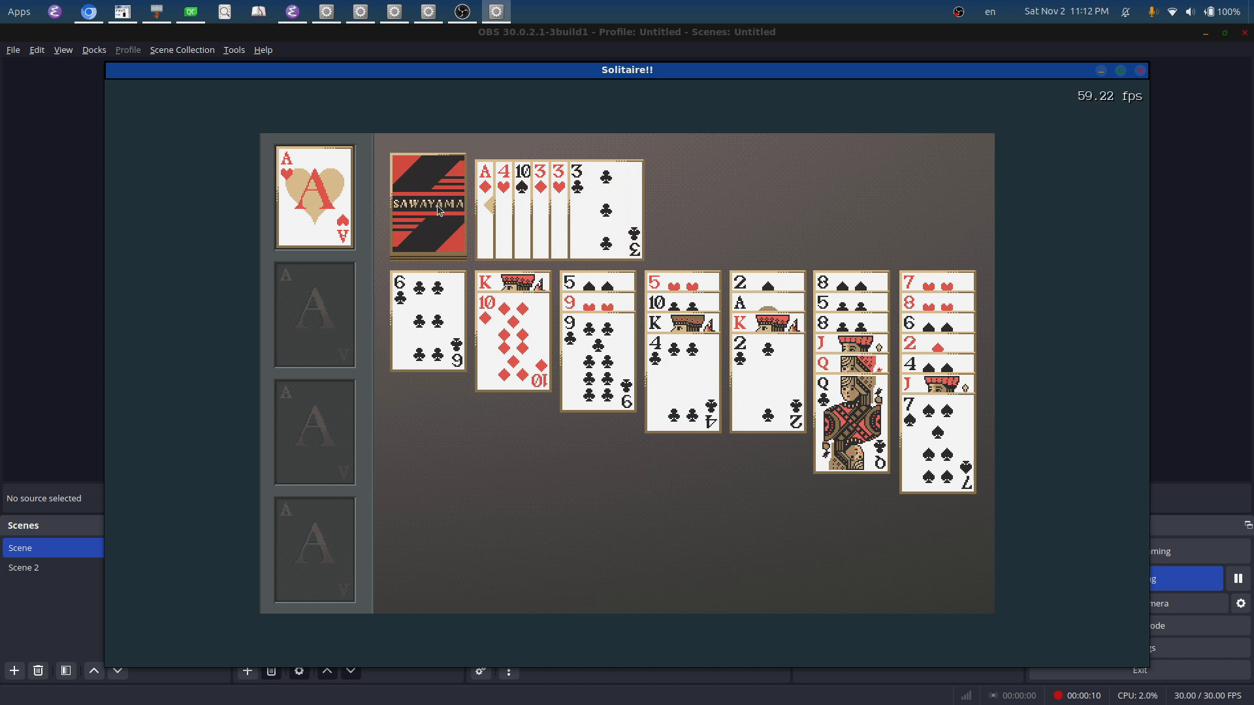Click the Sawayama stock deck

(x=428, y=204)
